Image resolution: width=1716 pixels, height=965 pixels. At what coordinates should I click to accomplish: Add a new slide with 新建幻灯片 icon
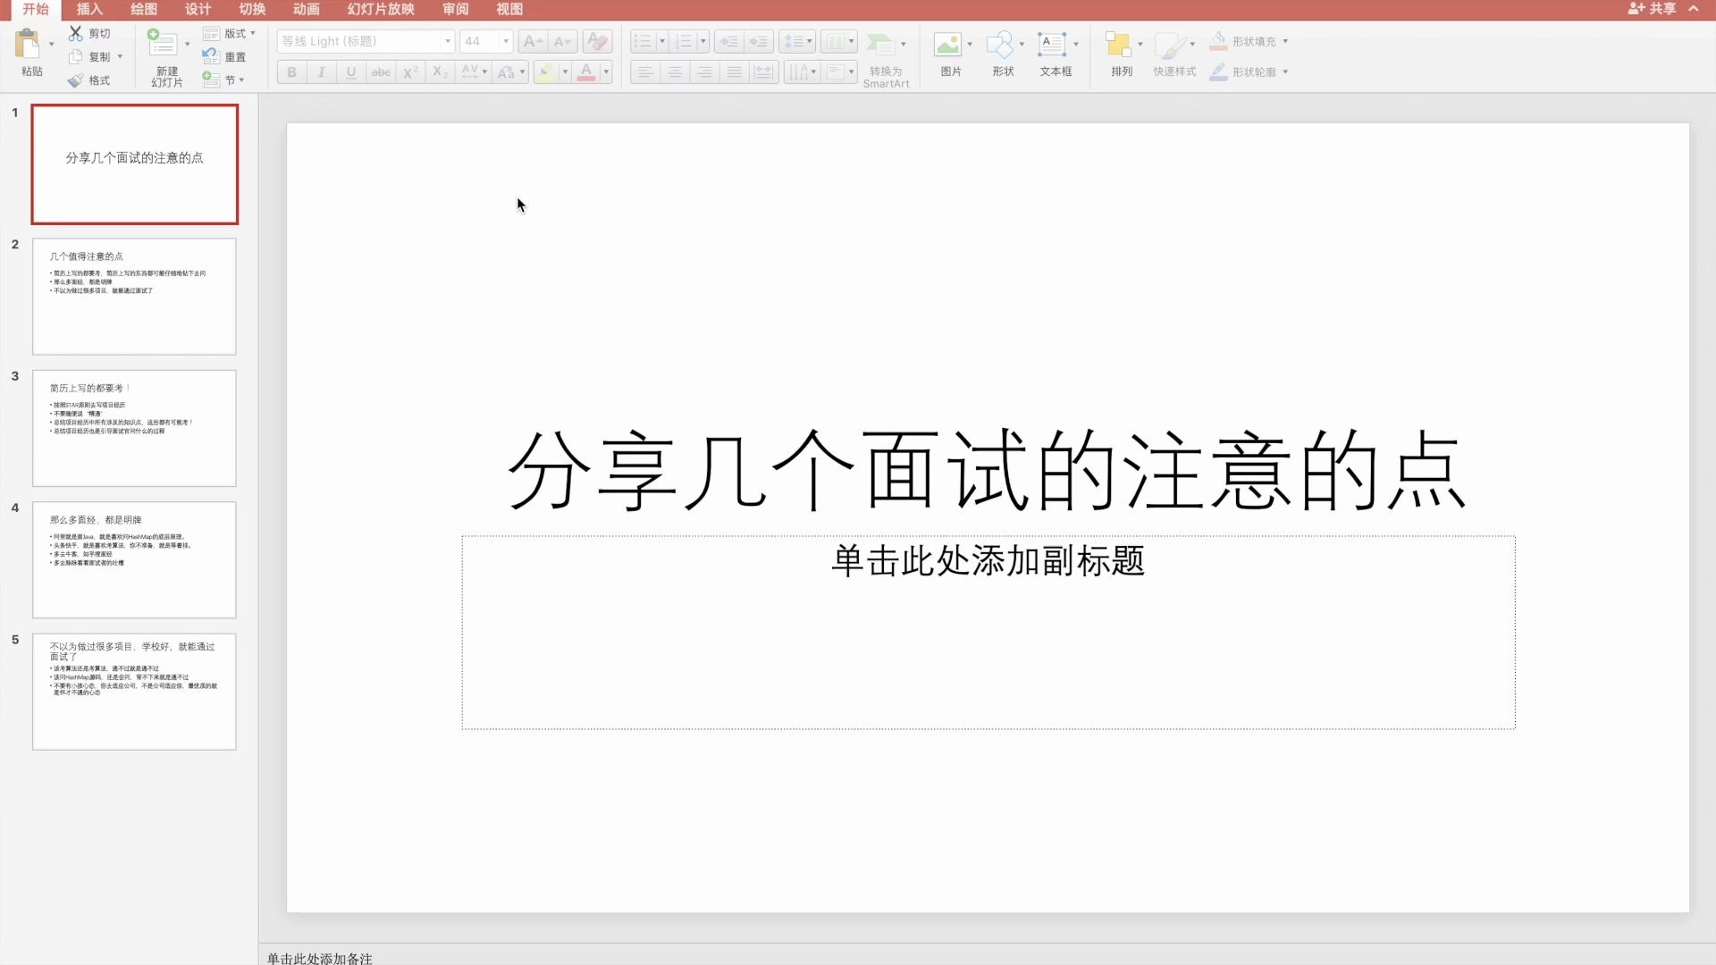point(162,43)
